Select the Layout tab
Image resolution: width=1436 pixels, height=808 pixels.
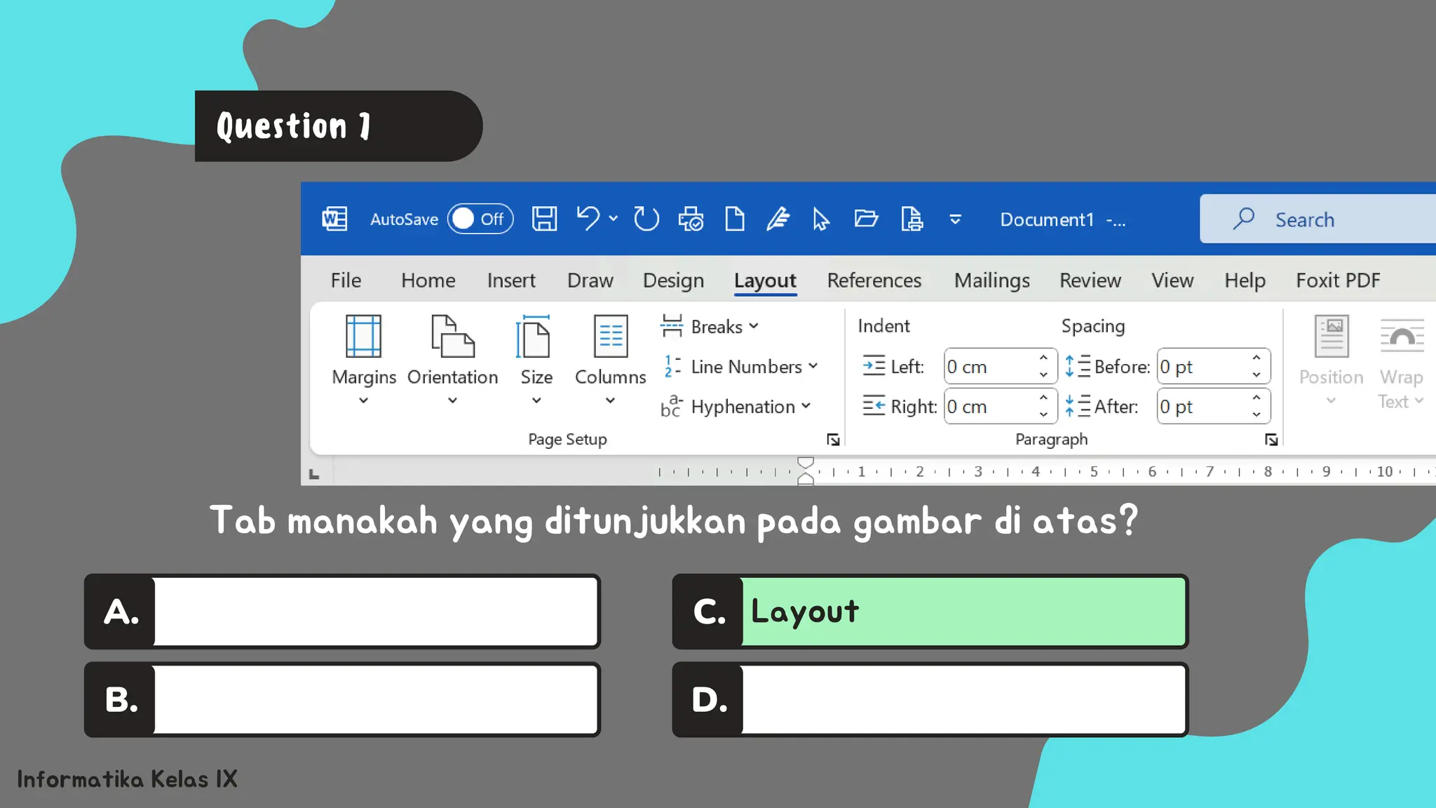(x=765, y=281)
